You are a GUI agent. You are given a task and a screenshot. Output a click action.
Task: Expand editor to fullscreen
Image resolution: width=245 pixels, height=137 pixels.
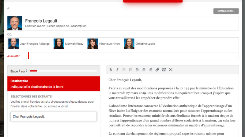171,70
